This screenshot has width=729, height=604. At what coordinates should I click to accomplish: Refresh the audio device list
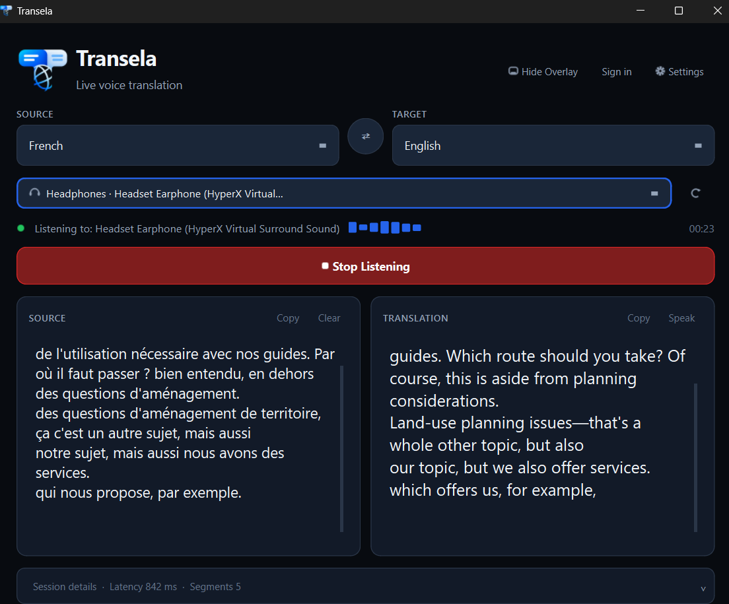coord(695,193)
